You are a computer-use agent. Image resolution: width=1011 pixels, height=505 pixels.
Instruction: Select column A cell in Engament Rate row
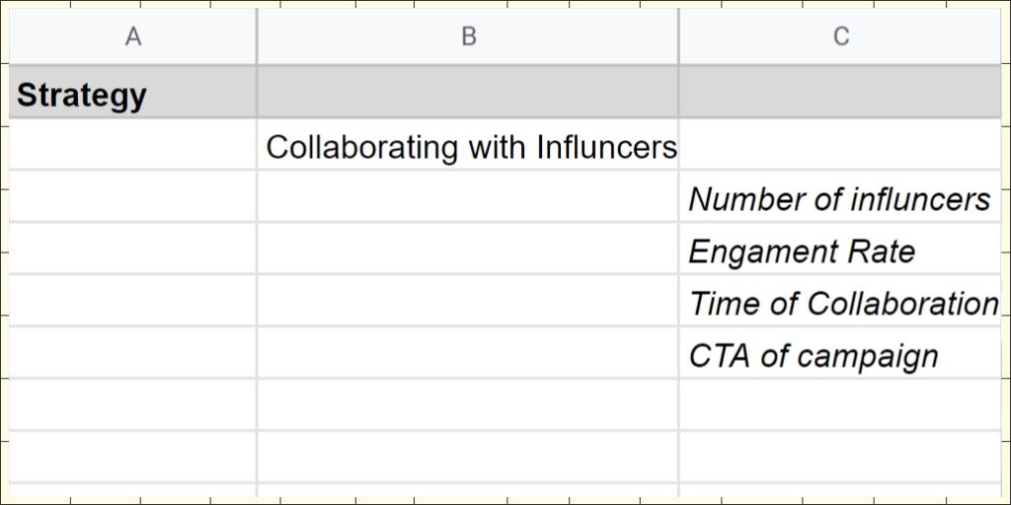tap(133, 249)
